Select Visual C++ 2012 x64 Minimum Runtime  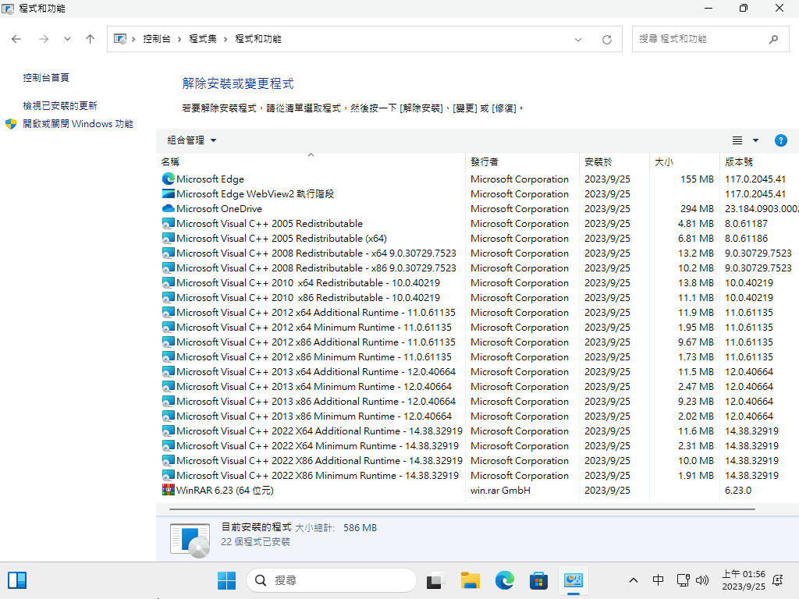[x=314, y=327]
